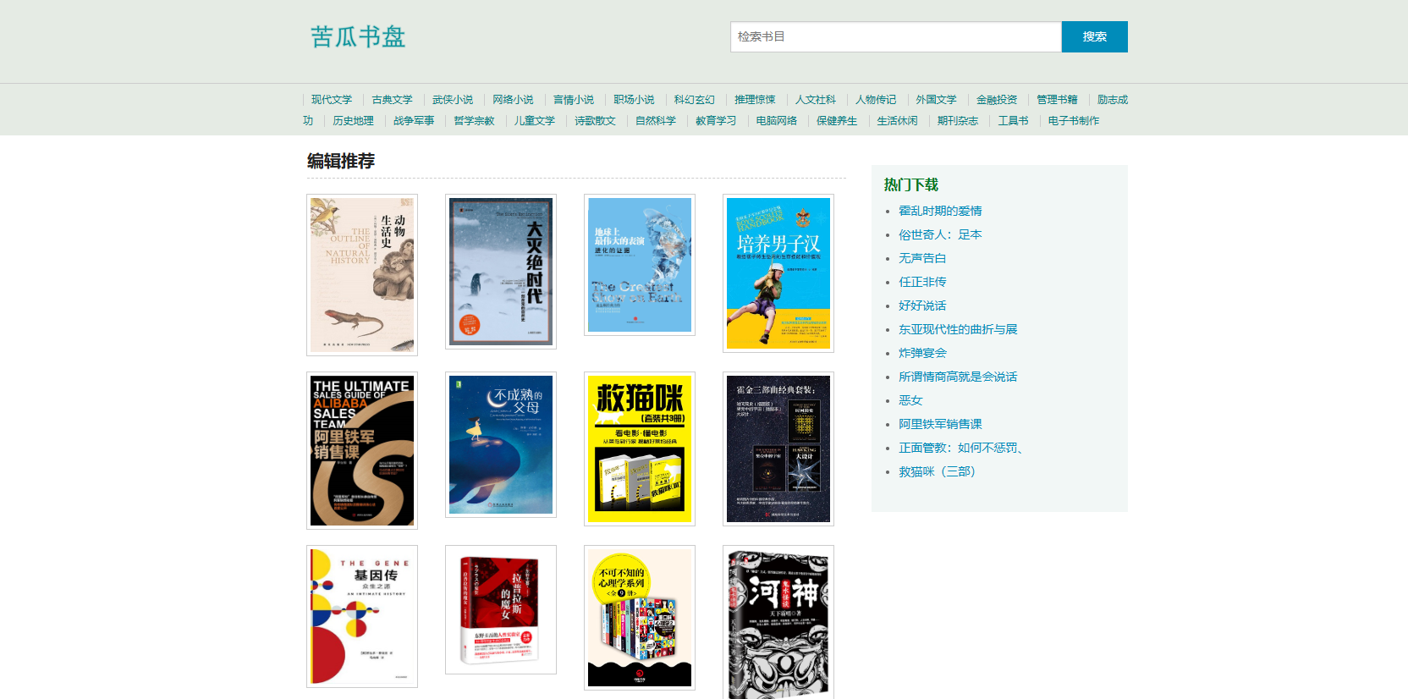Open the yellow 救猫咪 book cover
The height and width of the screenshot is (699, 1408).
(640, 449)
